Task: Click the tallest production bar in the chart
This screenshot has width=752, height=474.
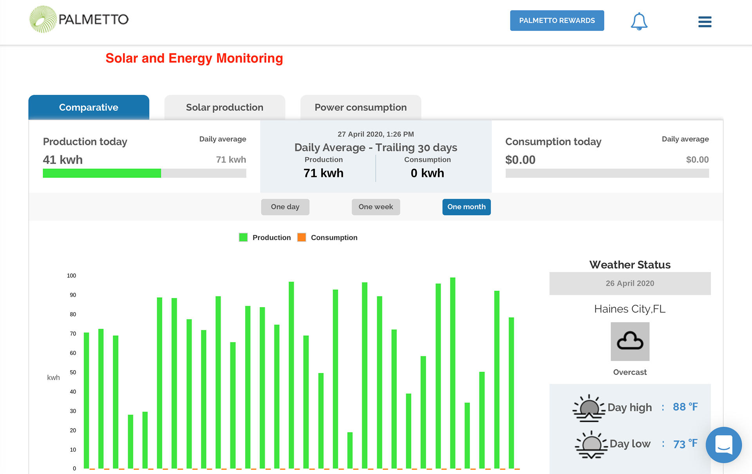Action: point(452,372)
